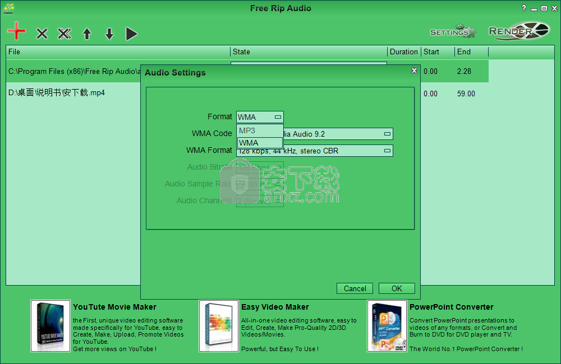Click the PowerPoint Converter box thumbnail
This screenshot has height=364, width=561.
click(387, 326)
